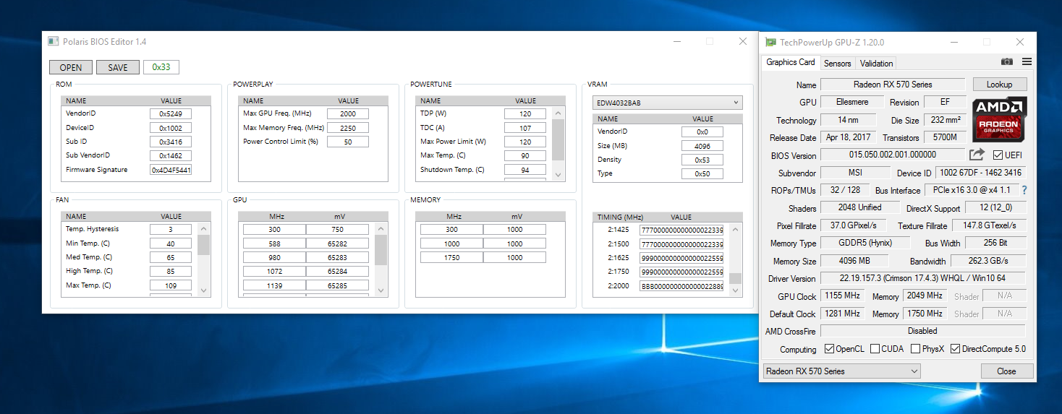Viewport: 1062px width, 414px height.
Task: Click the OPEN button in BIOS Editor
Action: 71,67
